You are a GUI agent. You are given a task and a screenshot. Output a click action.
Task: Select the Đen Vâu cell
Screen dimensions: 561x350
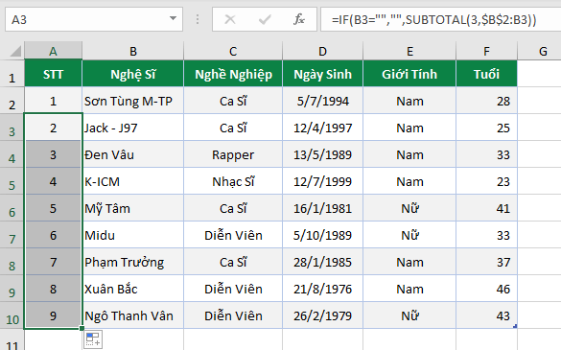(132, 154)
